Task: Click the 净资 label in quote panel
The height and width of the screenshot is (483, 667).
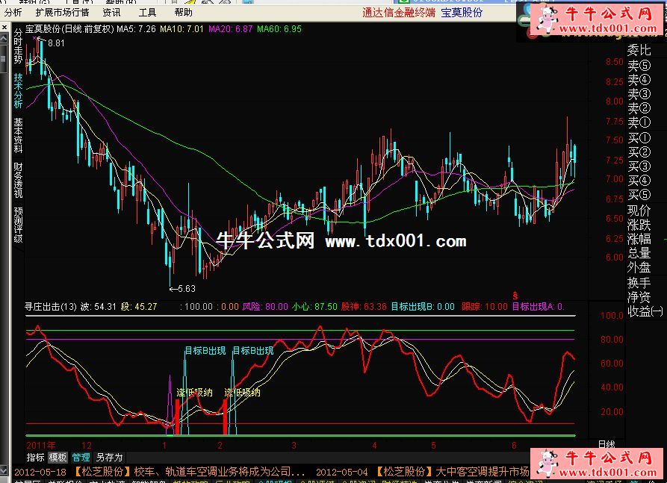Action: (x=639, y=297)
